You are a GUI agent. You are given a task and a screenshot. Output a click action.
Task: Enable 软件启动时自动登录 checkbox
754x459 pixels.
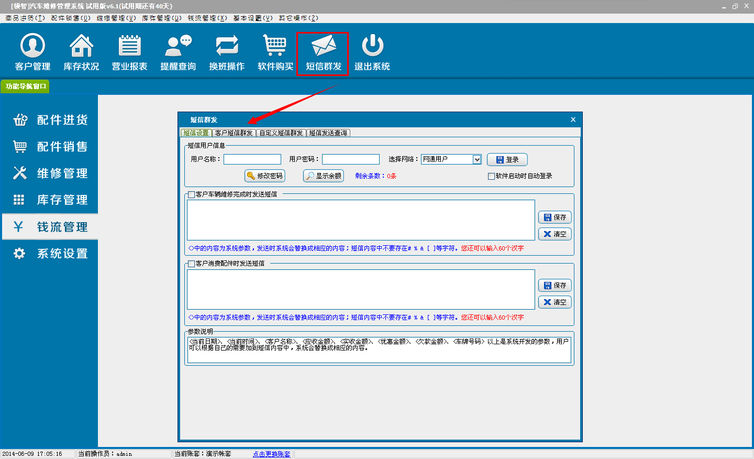pyautogui.click(x=491, y=177)
